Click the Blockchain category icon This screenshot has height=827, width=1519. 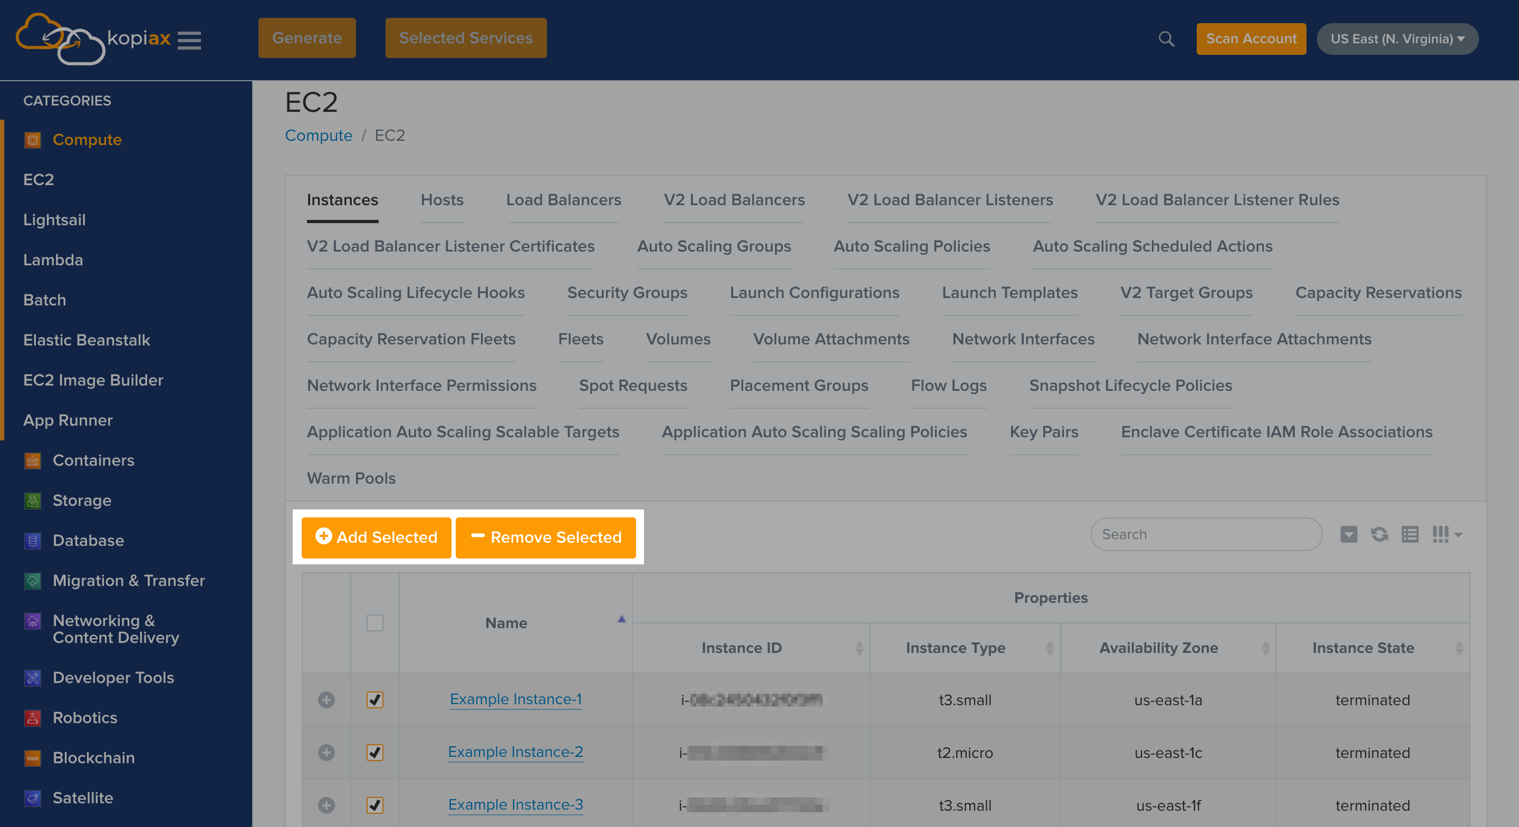pos(32,758)
